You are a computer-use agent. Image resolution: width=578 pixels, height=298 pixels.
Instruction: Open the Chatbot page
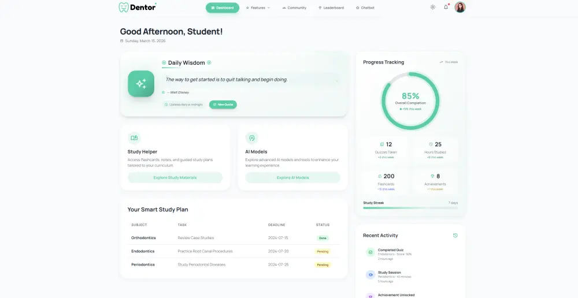(x=365, y=8)
